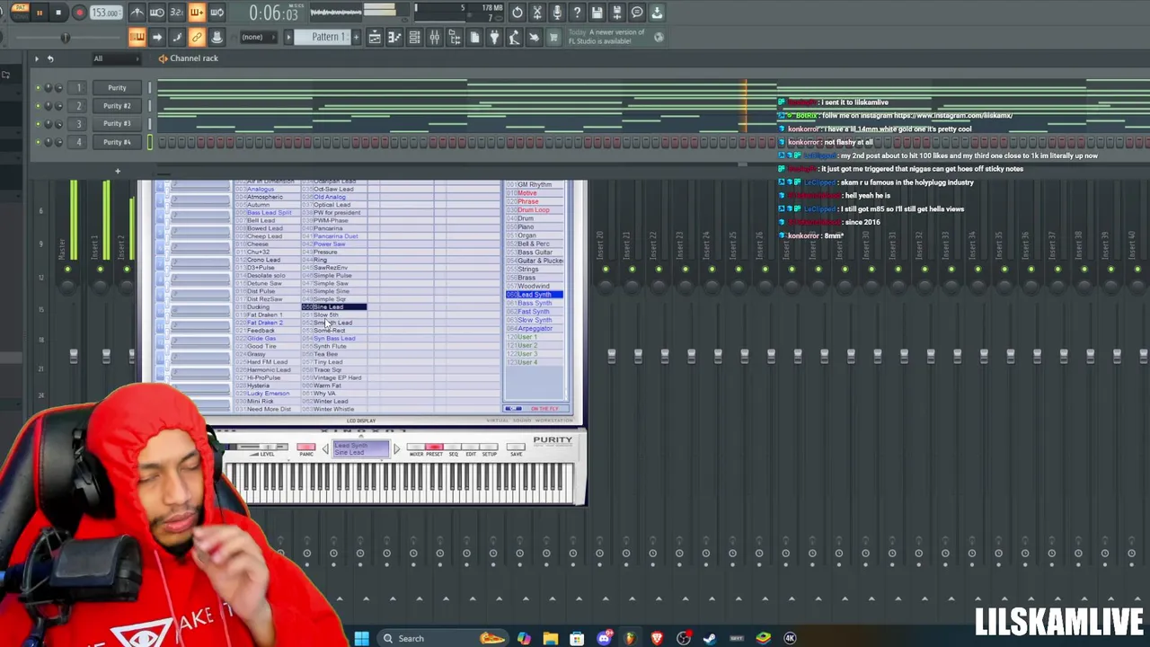The height and width of the screenshot is (647, 1150).
Task: Click the render audio export icon
Action: 617,13
